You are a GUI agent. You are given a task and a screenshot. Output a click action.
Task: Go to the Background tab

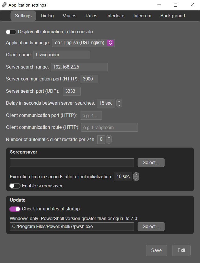point(173,16)
